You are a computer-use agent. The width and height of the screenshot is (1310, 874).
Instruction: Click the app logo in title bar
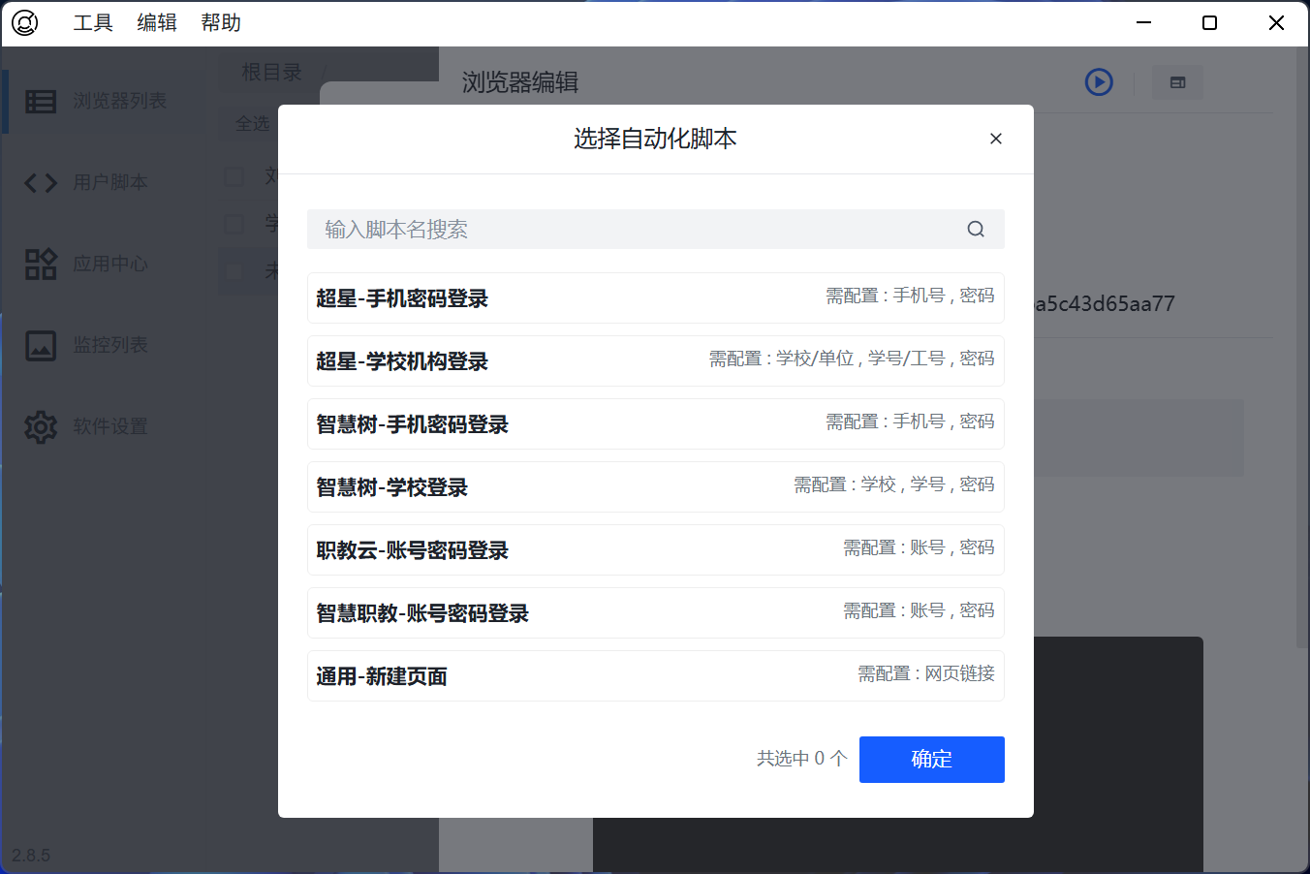25,22
